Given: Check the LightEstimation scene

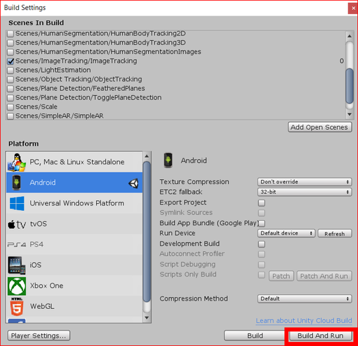Looking at the screenshot, I should (x=10, y=70).
